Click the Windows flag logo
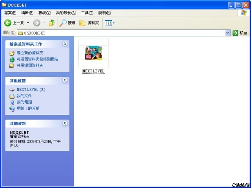This screenshot has width=251, height=188. click(x=244, y=13)
